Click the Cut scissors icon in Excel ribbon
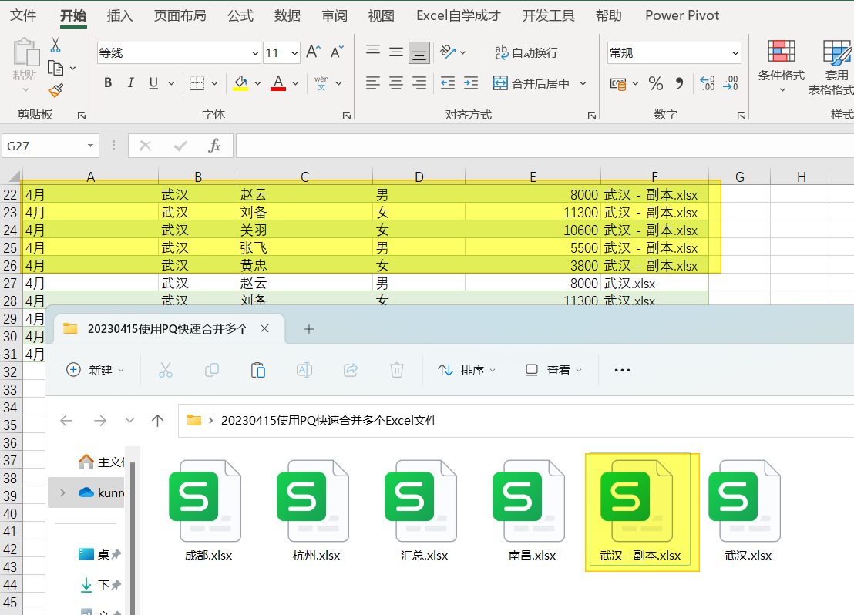 [x=55, y=45]
